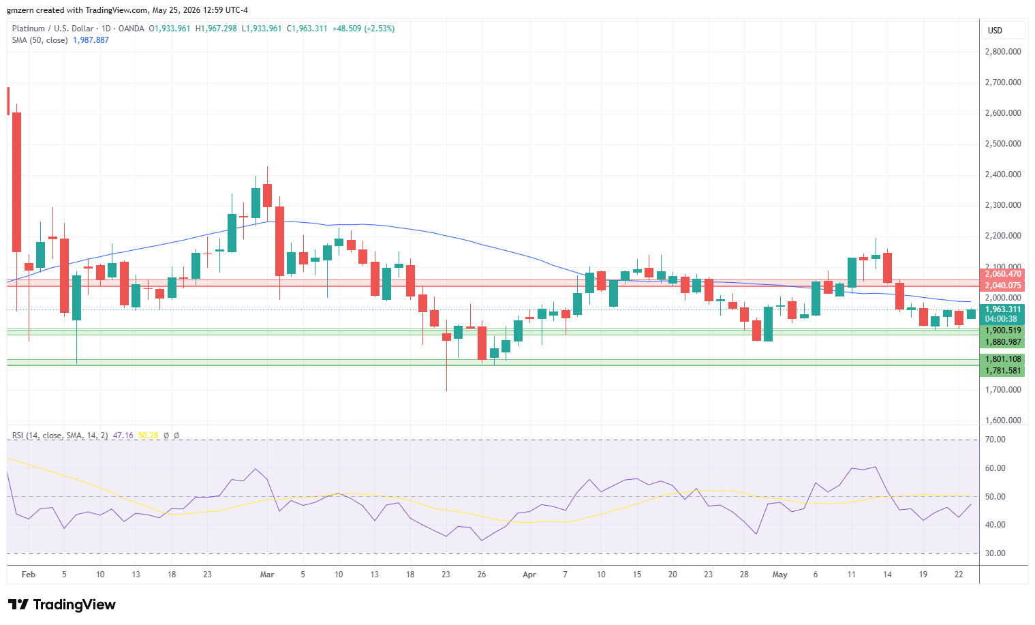The height and width of the screenshot is (625, 1035).
Task: Click the OANDA source label
Action: coord(132,29)
